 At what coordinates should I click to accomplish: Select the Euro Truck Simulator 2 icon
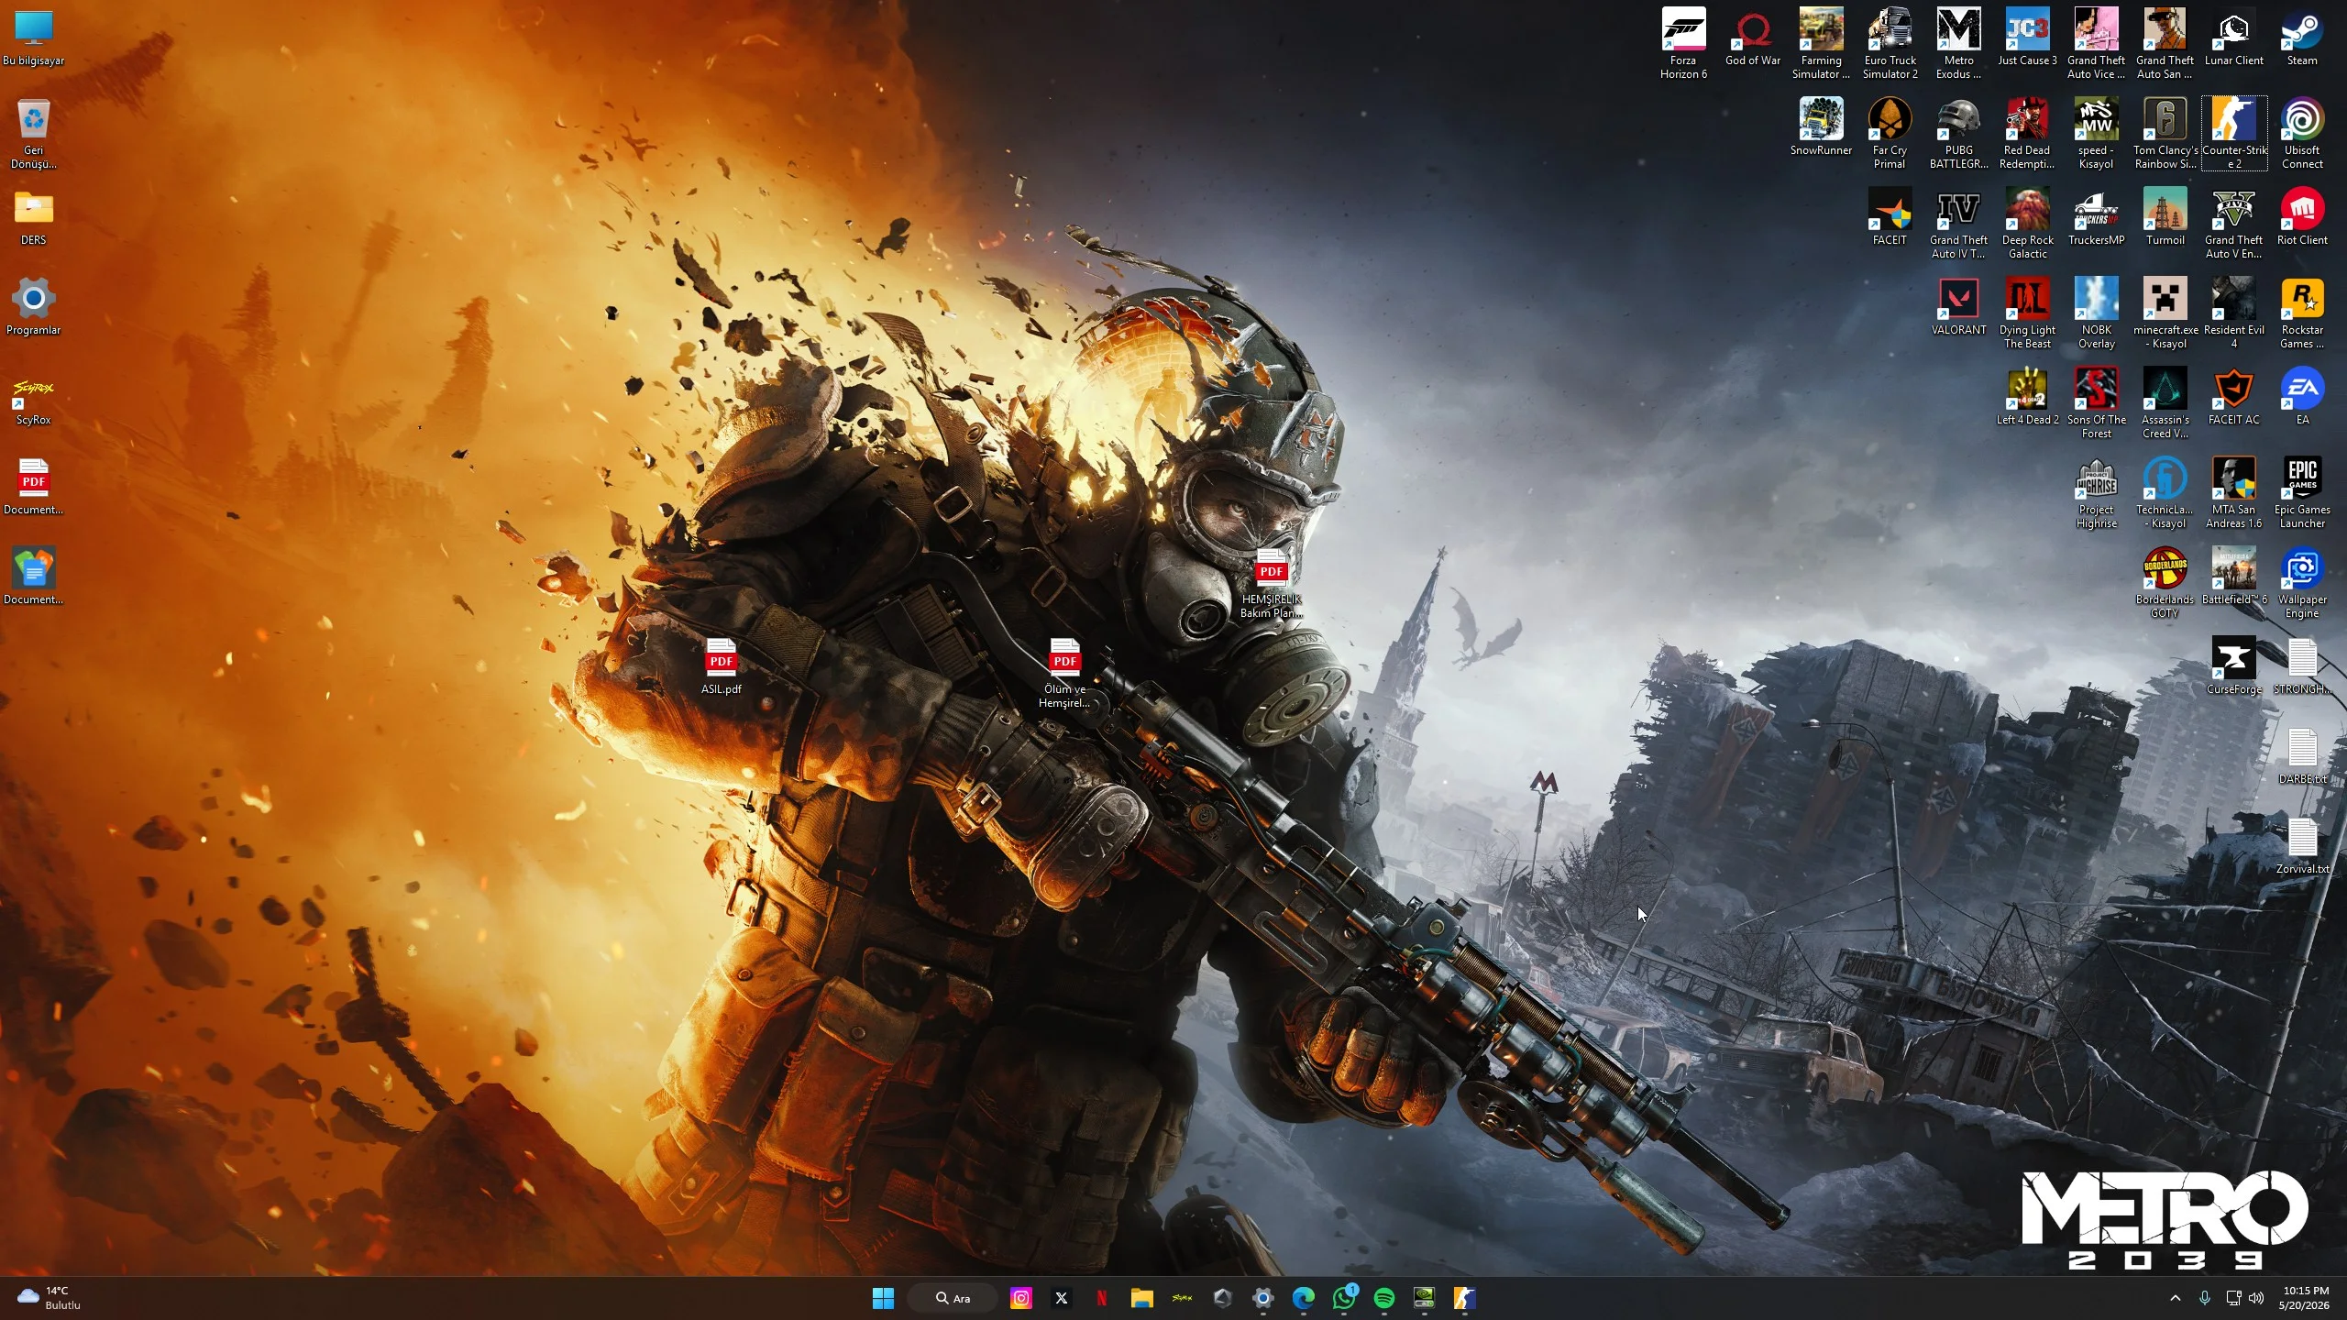pos(1890,43)
